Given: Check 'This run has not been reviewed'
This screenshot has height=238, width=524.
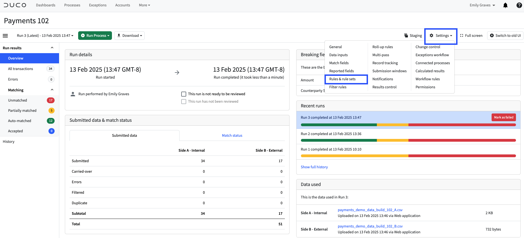Looking at the screenshot, I should tap(183, 102).
